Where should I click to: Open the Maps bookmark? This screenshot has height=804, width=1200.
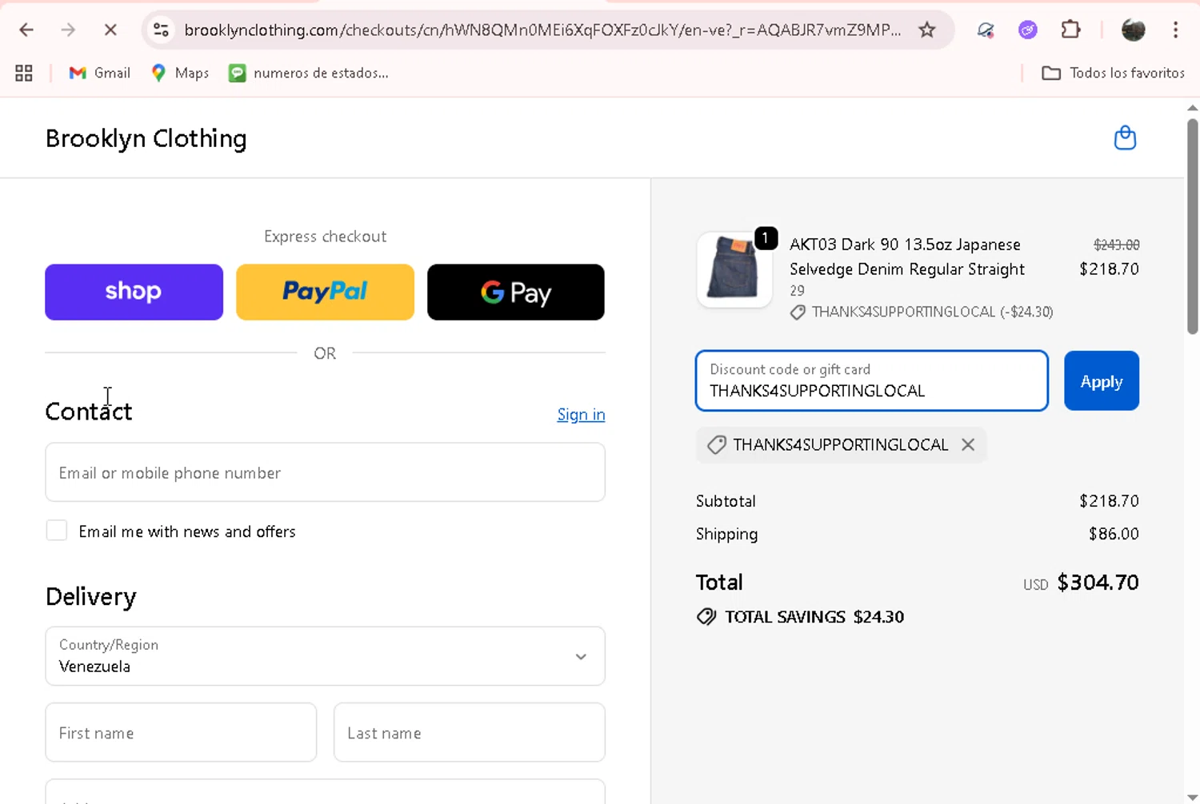[x=180, y=73]
